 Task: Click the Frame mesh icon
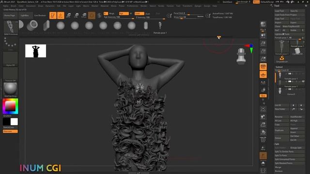pyautogui.click(x=263, y=109)
